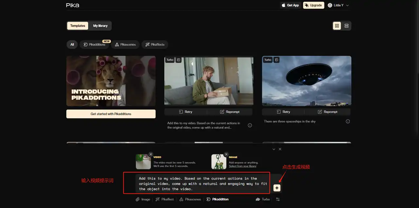Click Turbo badge on man with box video
The height and width of the screenshot is (208, 419).
coord(170,60)
